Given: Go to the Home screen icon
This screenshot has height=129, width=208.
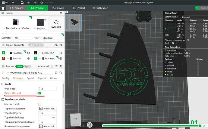Looking at the screenshot, I should pyautogui.click(x=3, y=8).
